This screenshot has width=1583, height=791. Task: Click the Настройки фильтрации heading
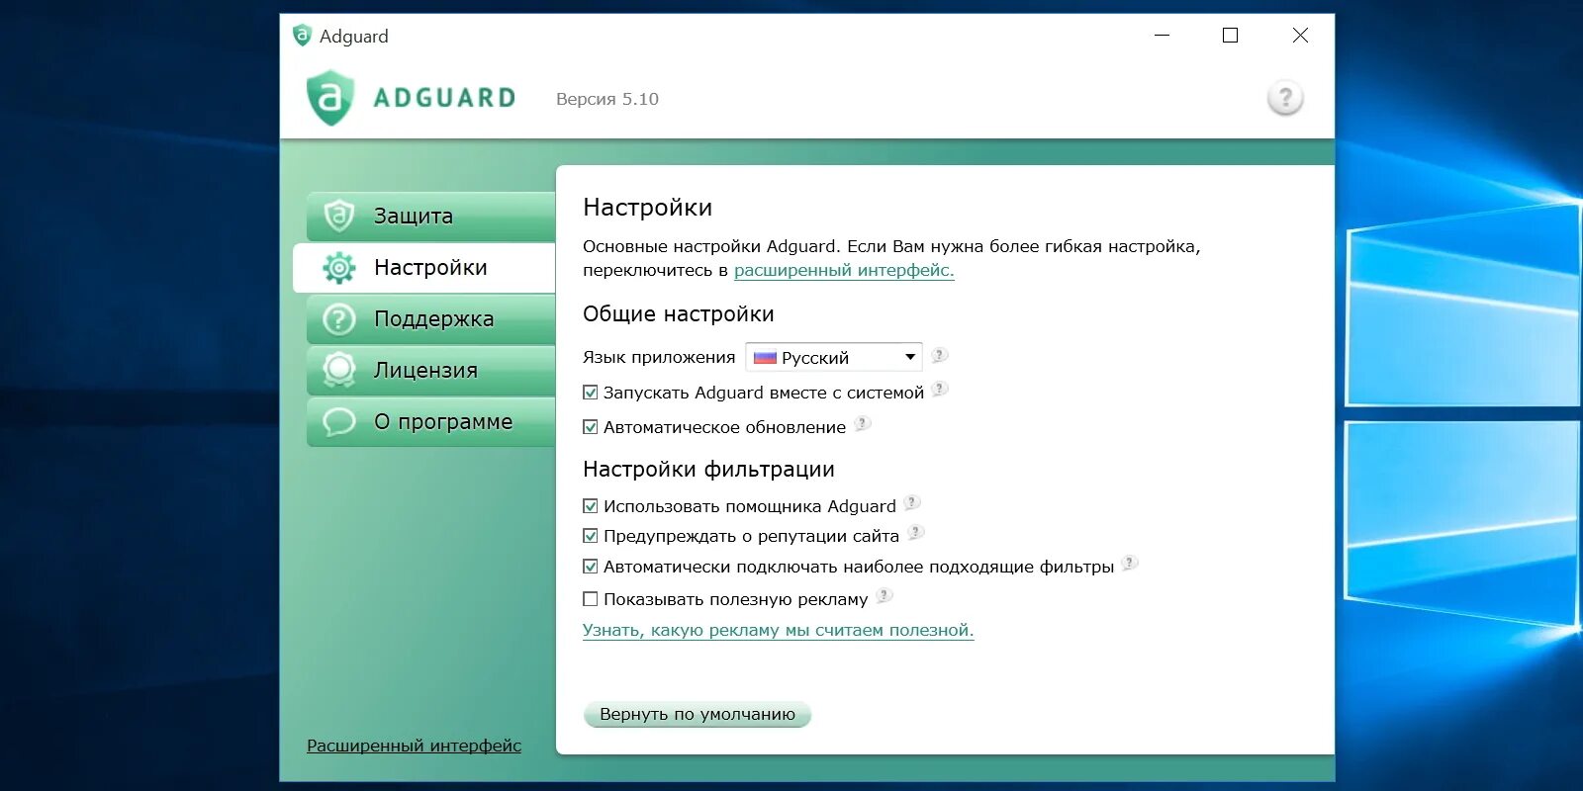(708, 470)
